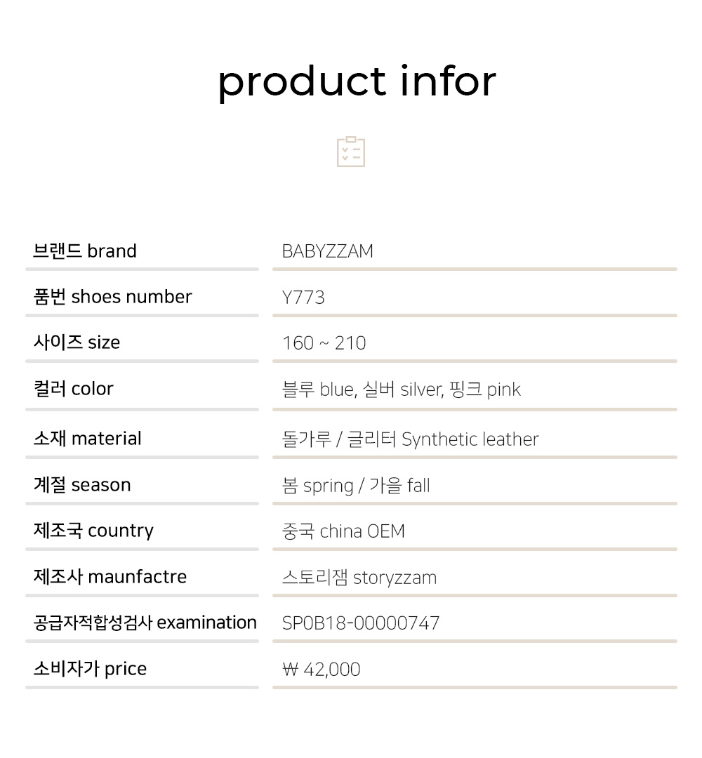Click the clipboard checklist icon

click(x=350, y=152)
